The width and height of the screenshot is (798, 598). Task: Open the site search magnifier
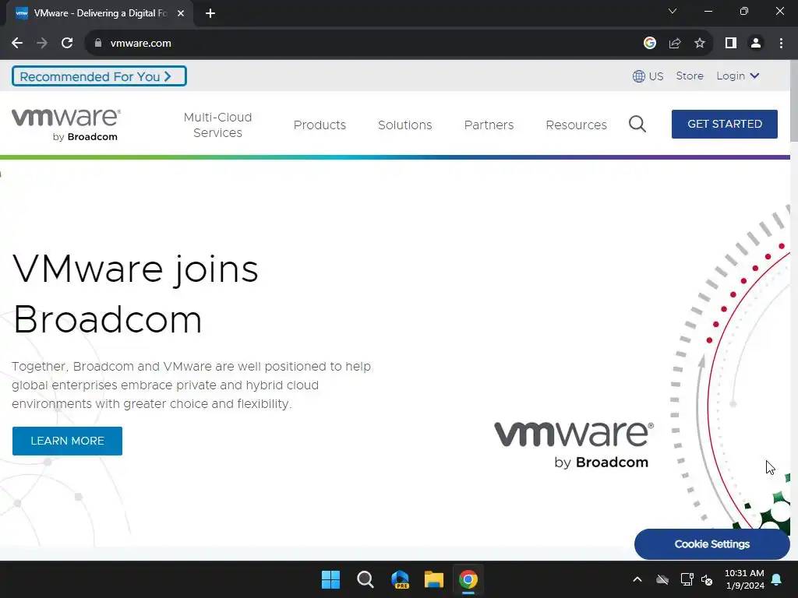pyautogui.click(x=637, y=124)
